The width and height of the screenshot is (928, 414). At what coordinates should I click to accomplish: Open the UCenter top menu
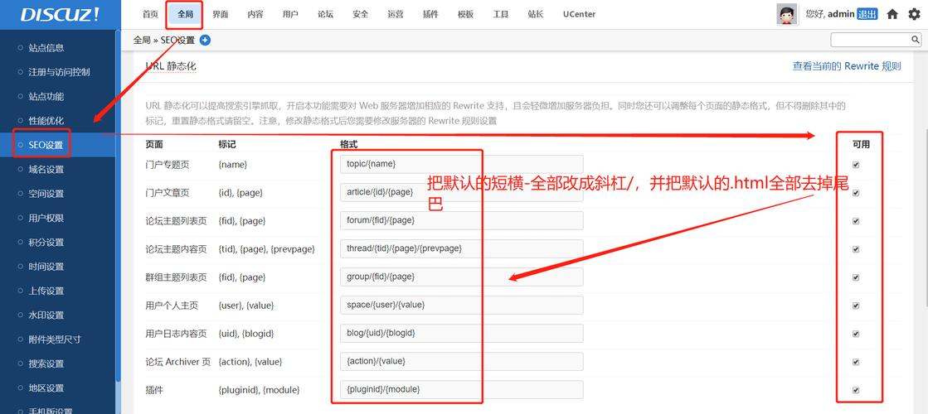click(x=580, y=14)
